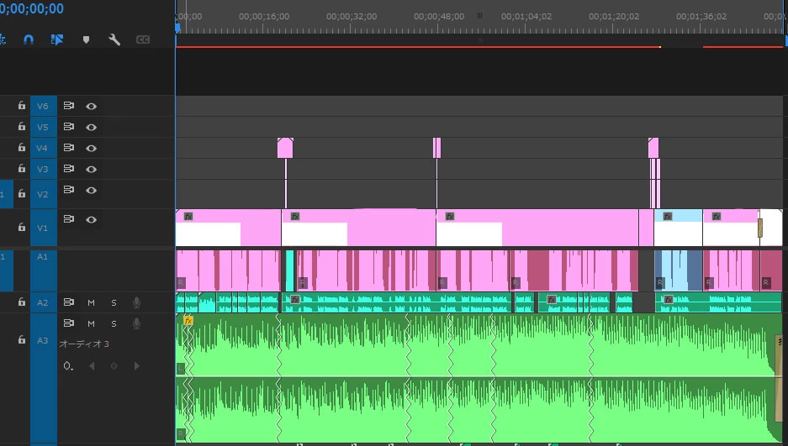The height and width of the screenshot is (446, 788).
Task: Add/remove keyframe on A3
Action: 114,365
